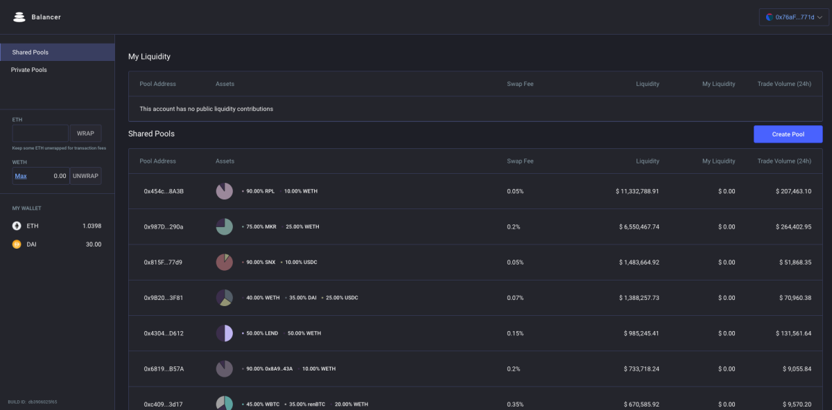Click the RPL/WETH pool pie chart icon
832x410 pixels.
[224, 191]
